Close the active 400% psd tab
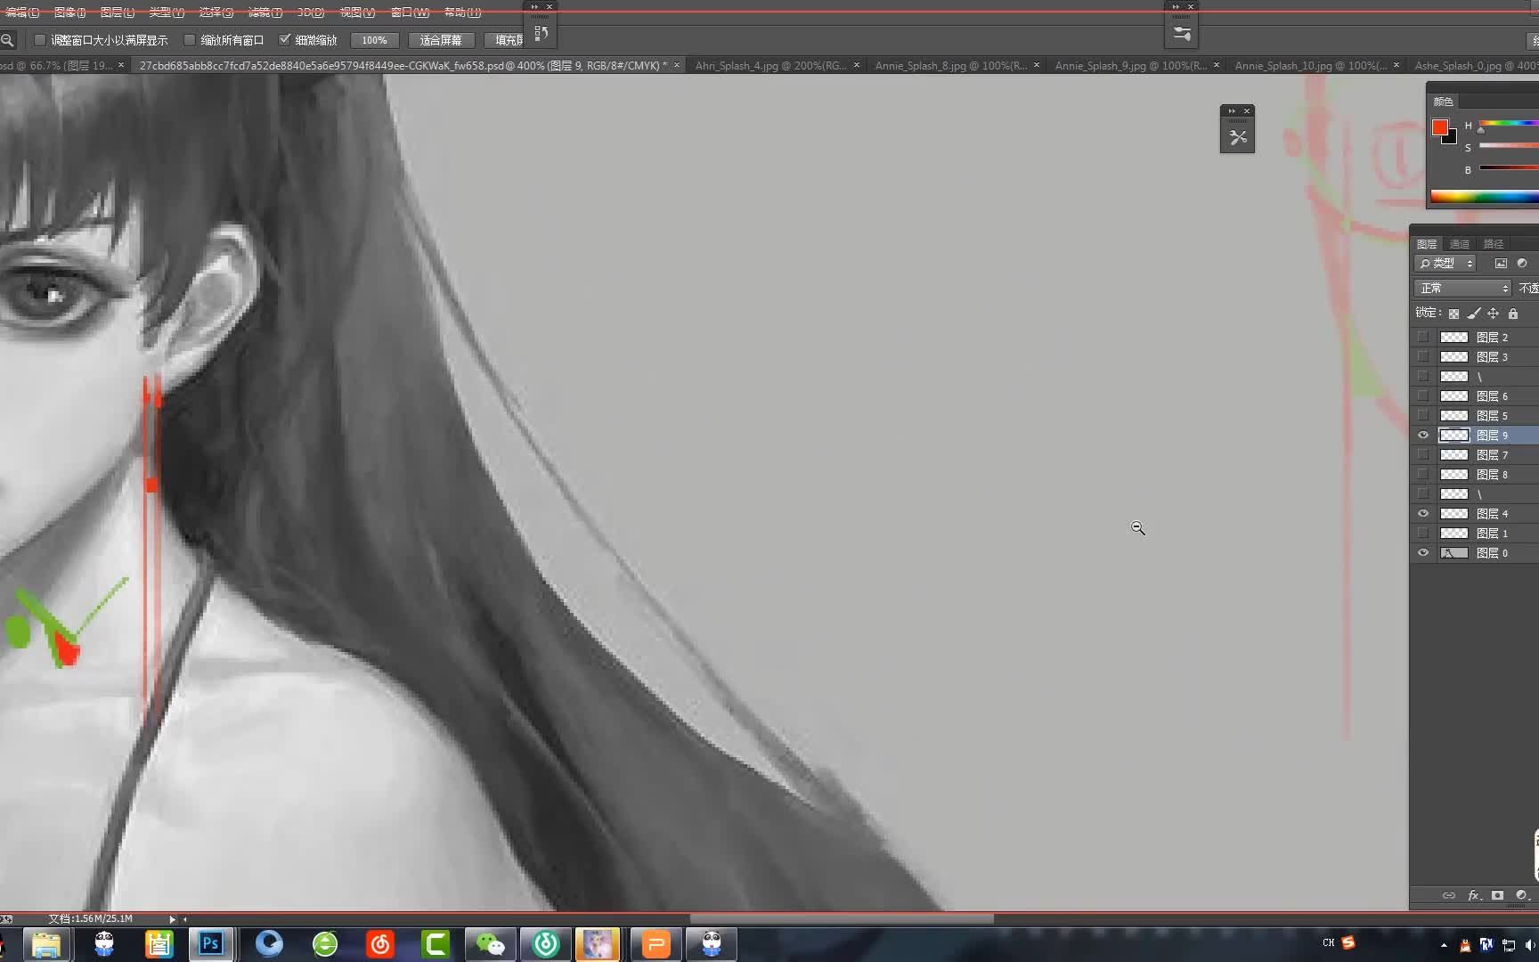Screen dimensions: 1539x962 [677, 65]
